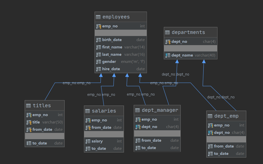Click the column icon next to hire_date

click(x=98, y=69)
